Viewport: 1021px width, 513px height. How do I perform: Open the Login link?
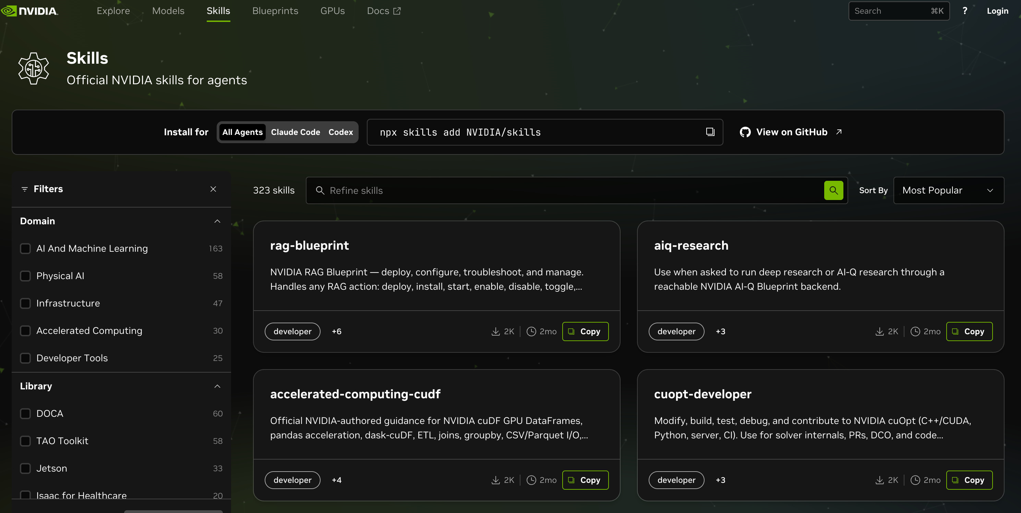click(x=997, y=11)
